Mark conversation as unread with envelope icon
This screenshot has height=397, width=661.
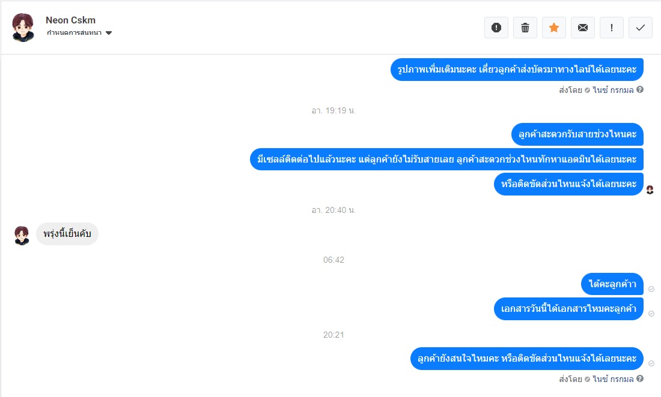583,28
